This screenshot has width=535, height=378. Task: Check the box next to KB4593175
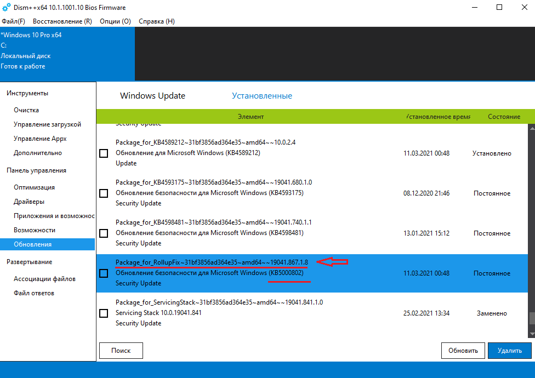coord(104,193)
